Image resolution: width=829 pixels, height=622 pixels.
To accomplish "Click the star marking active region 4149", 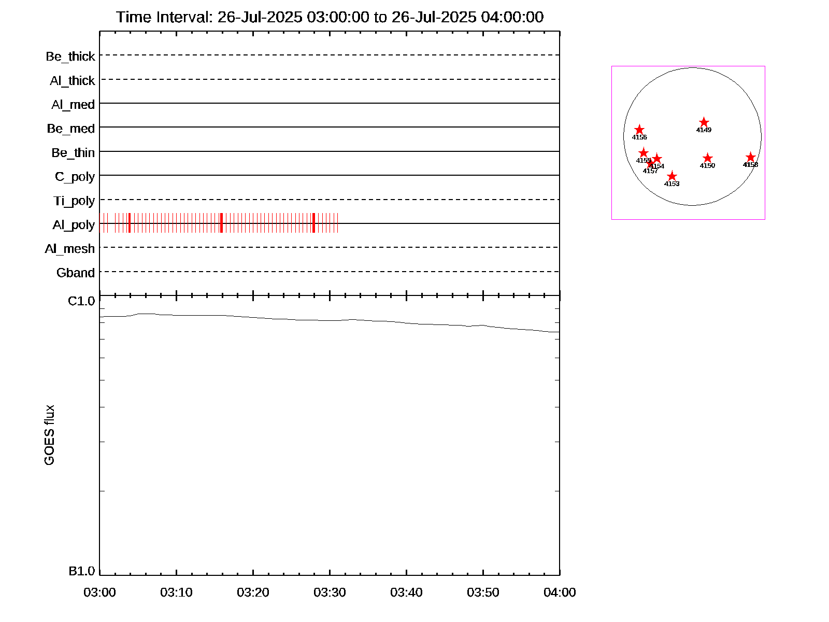I will point(704,123).
